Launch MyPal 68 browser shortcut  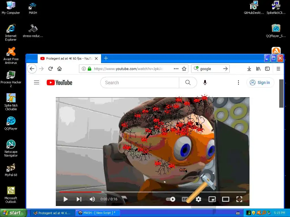[11, 170]
